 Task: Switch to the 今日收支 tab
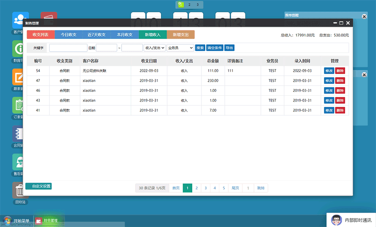click(69, 35)
